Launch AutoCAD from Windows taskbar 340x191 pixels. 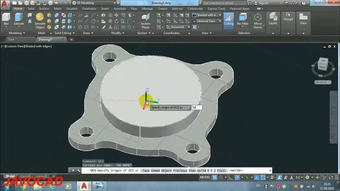[84, 186]
